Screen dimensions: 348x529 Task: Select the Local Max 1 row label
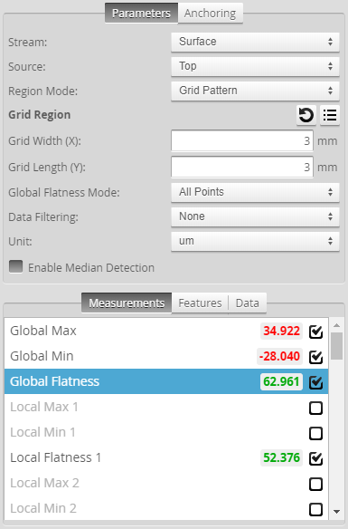tap(44, 407)
